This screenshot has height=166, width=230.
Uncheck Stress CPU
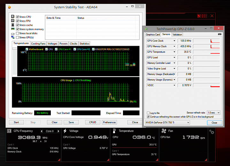pyautogui.click(x=17, y=17)
